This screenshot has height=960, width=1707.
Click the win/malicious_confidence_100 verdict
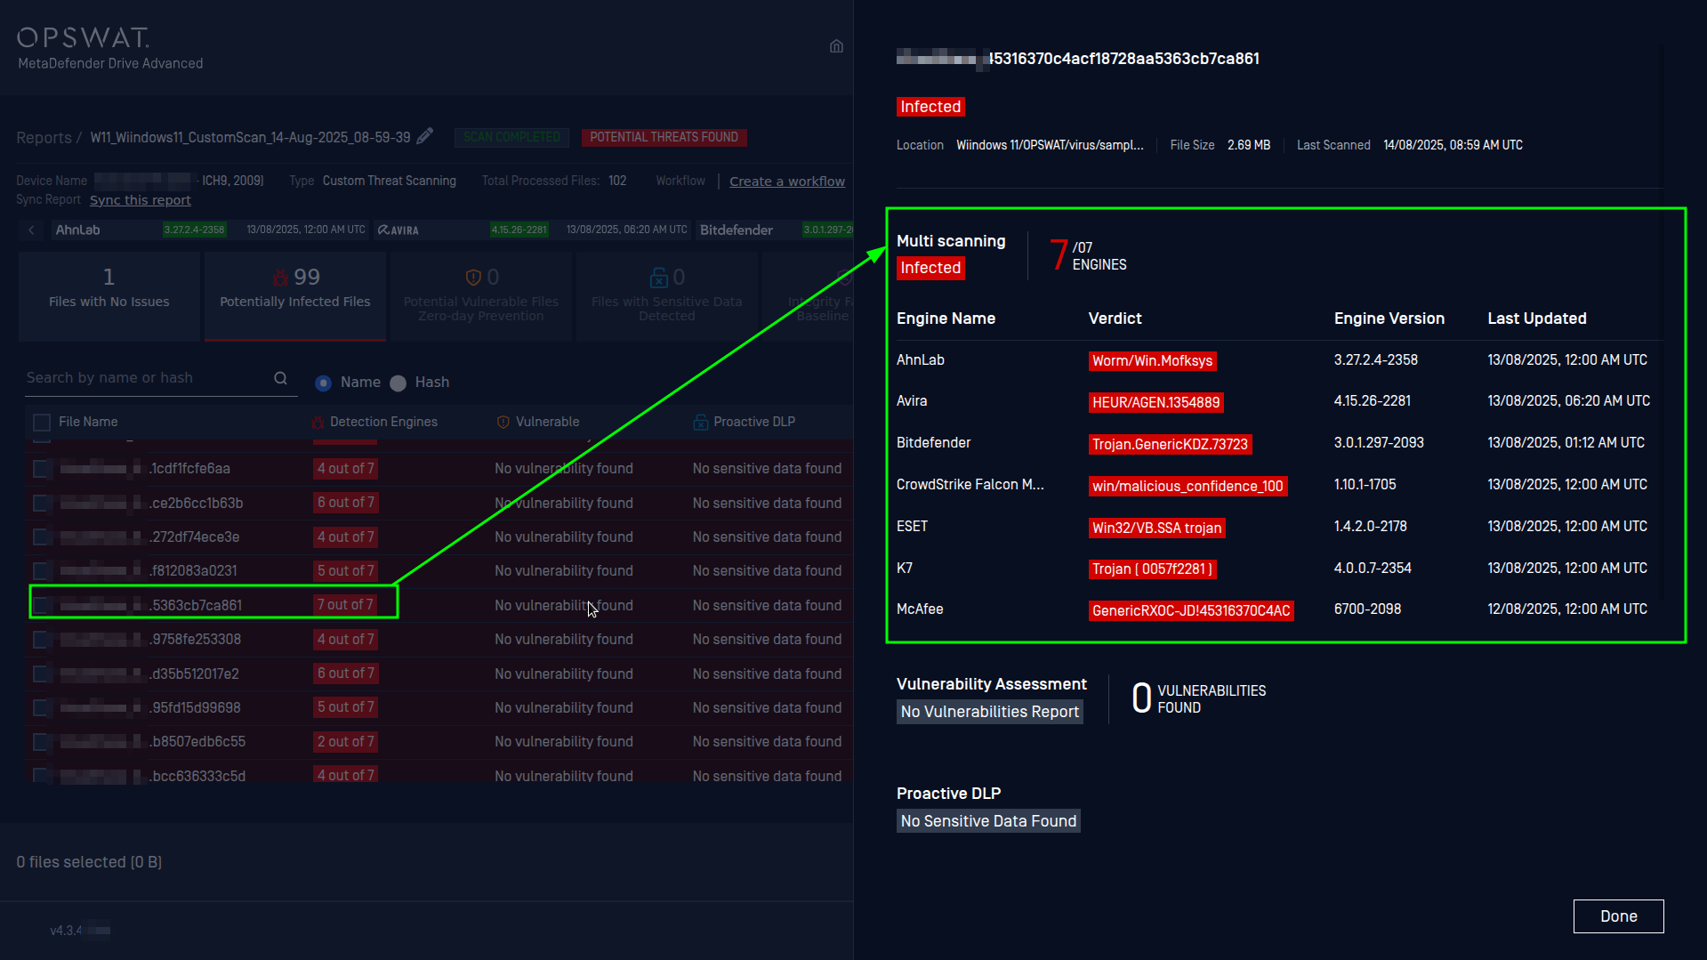click(1188, 487)
